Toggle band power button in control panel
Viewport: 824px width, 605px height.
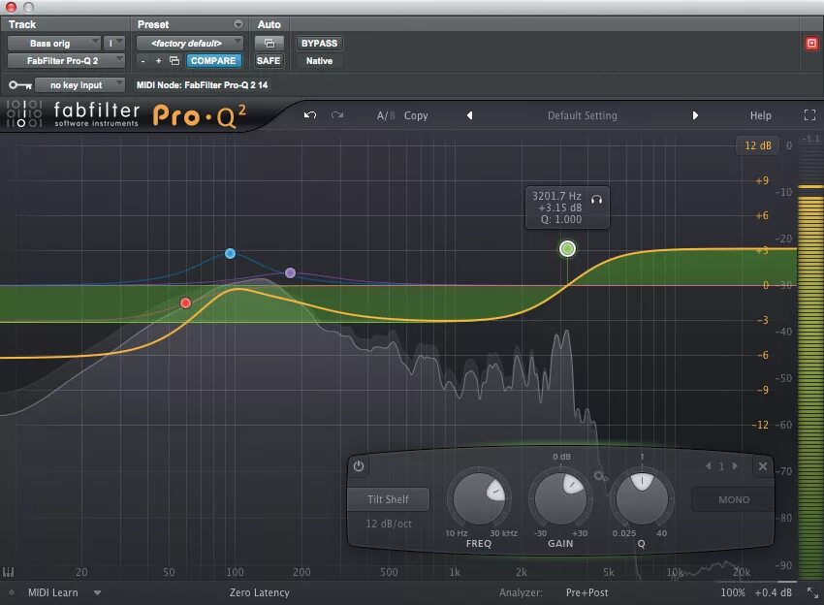[359, 466]
